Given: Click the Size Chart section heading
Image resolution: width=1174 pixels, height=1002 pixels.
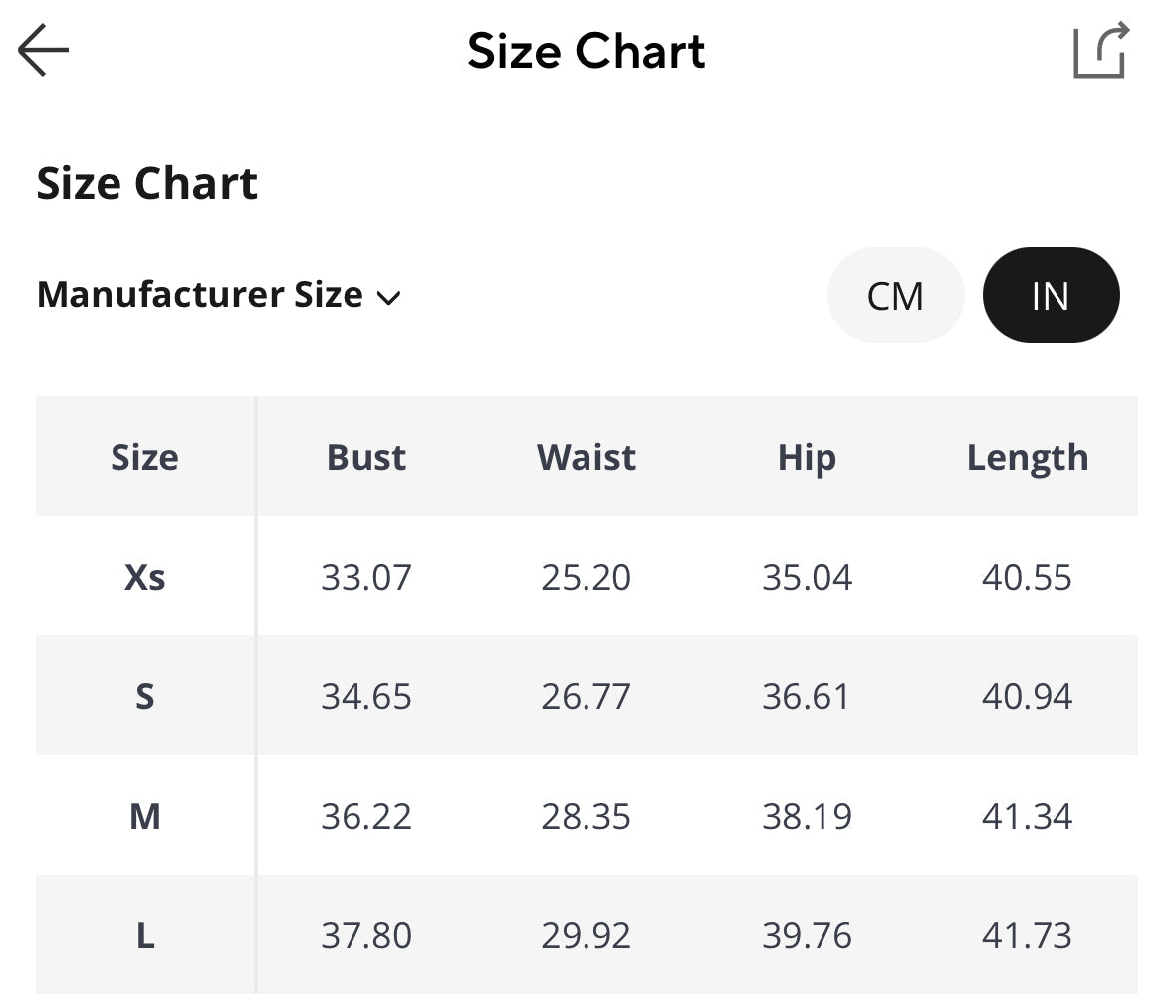Looking at the screenshot, I should [147, 184].
